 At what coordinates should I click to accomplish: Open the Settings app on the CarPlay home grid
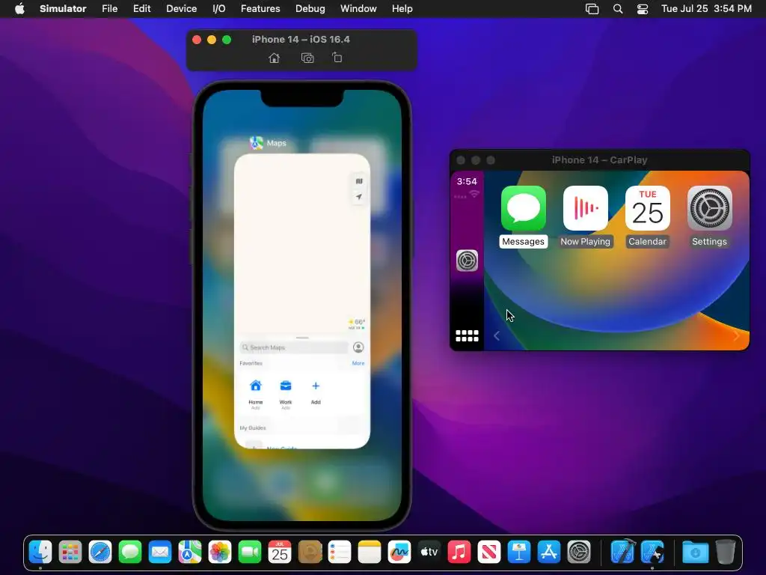pos(709,216)
